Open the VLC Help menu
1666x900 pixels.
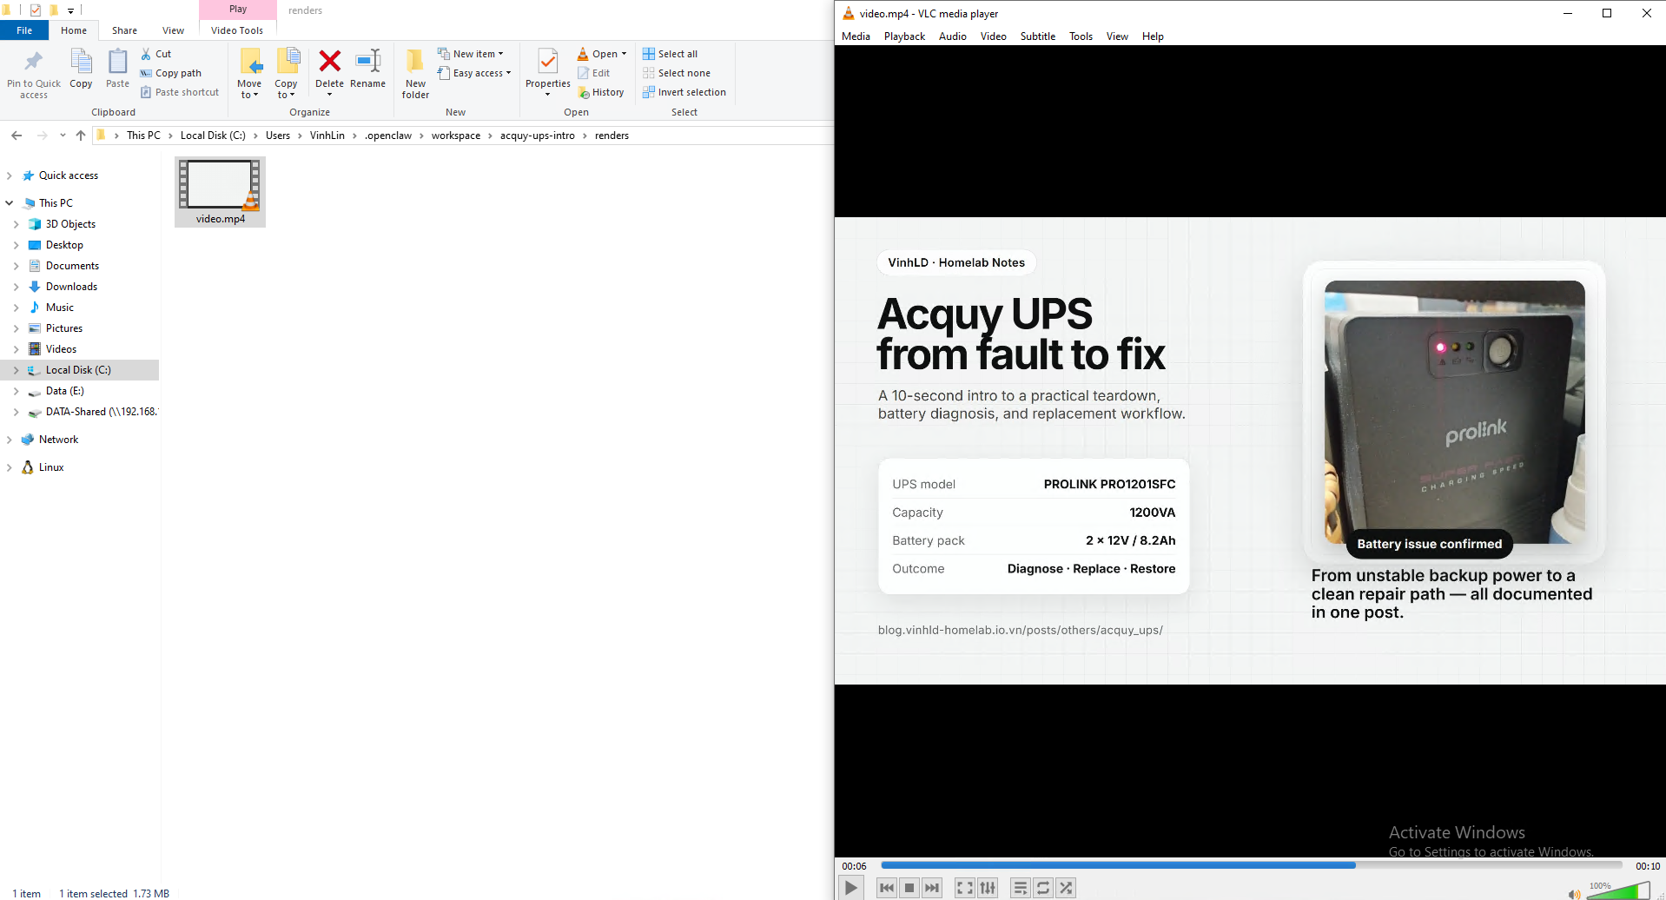pos(1153,36)
